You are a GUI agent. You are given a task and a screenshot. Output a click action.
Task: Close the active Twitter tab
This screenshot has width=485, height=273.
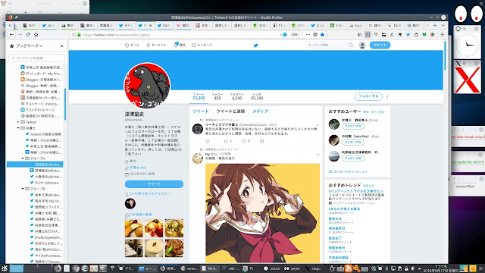tap(151, 26)
